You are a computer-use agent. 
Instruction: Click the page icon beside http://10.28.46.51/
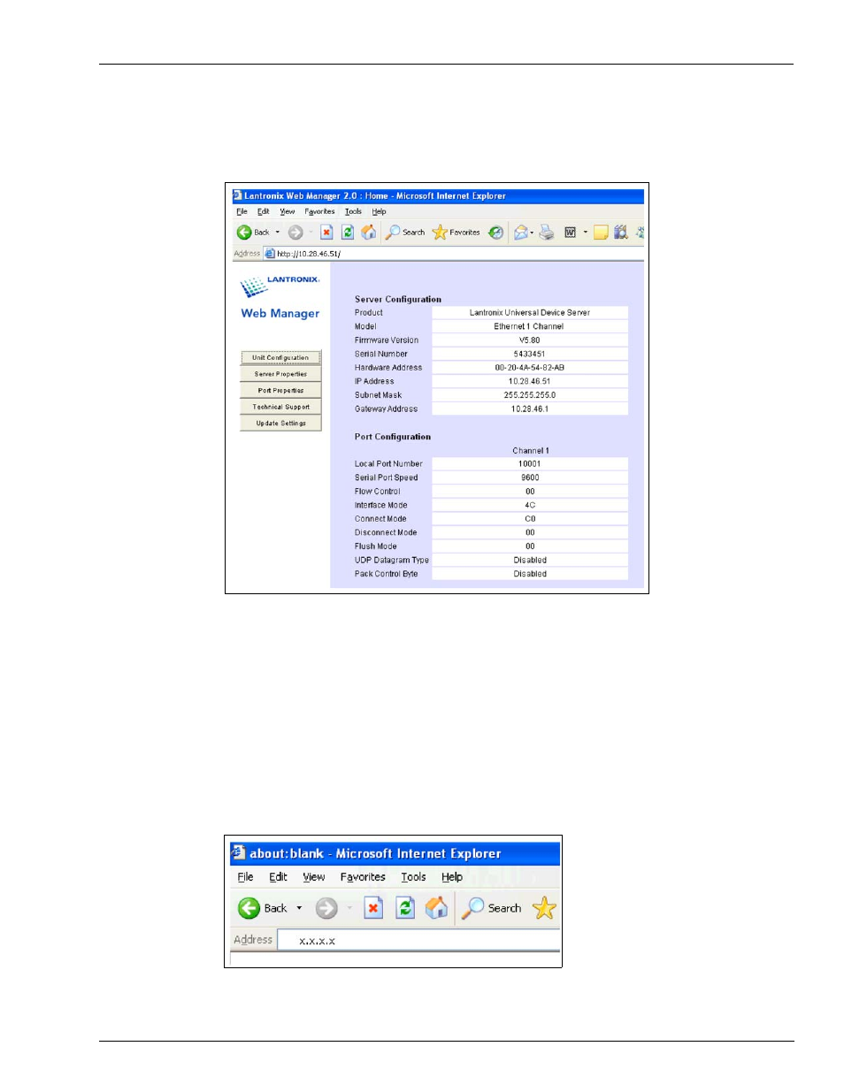(269, 254)
